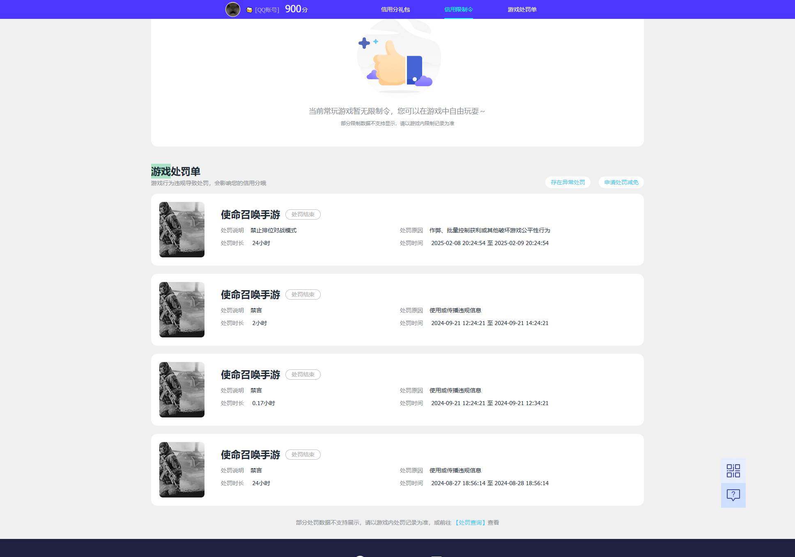
Task: Click 处罚结束 badge on the 2小时 penalty card
Action: pos(303,294)
